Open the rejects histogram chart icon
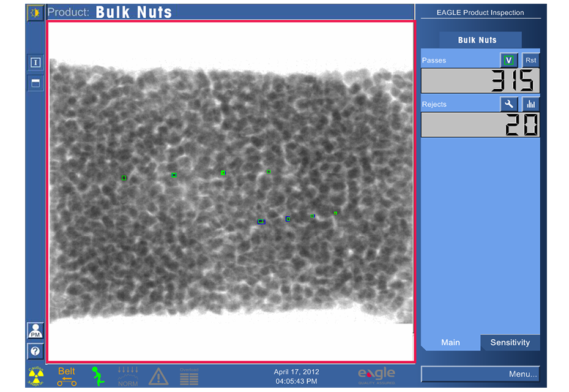This screenshot has width=569, height=392. point(530,104)
